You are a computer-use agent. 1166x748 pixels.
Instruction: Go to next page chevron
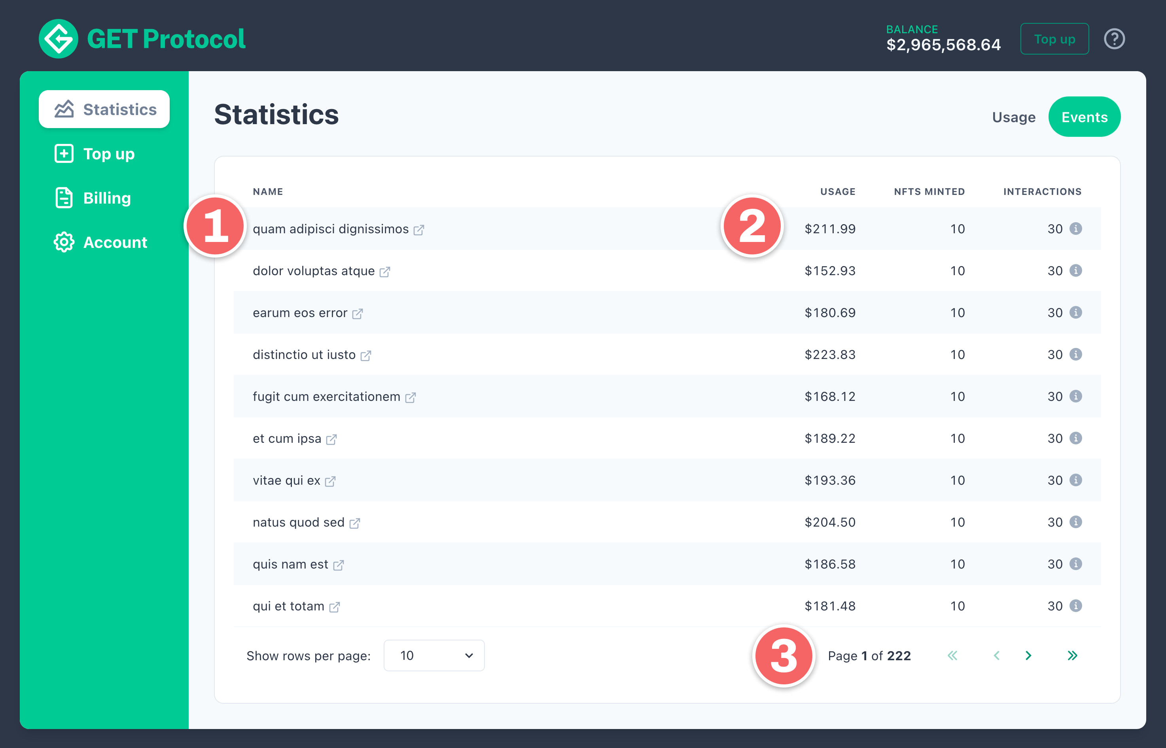(x=1028, y=656)
